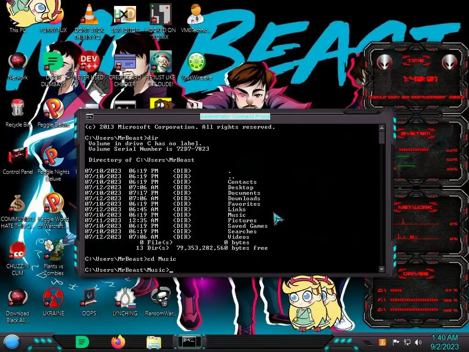Open the Peggle Nights Deluxe shortcut
469x352 pixels.
click(53, 164)
